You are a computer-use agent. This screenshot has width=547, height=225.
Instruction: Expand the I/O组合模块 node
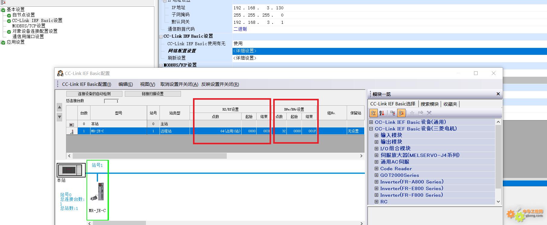point(376,148)
